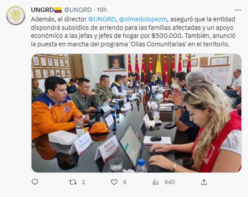Open the 19h timestamp link
The height and width of the screenshot is (197, 248).
click(x=102, y=10)
